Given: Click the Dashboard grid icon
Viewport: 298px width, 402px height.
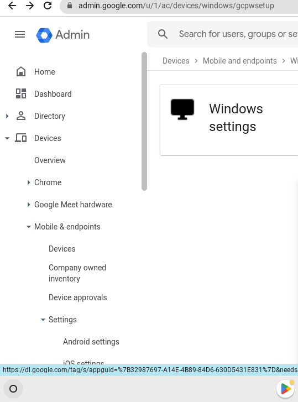Looking at the screenshot, I should coord(21,93).
